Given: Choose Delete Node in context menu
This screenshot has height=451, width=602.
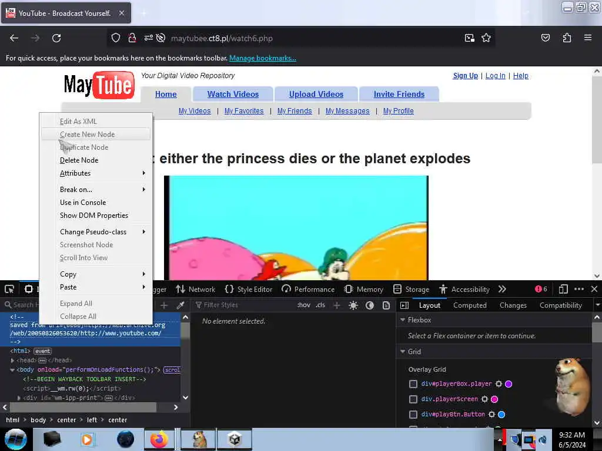Looking at the screenshot, I should (x=96, y=160).
